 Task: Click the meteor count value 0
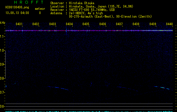tap(40, 13)
